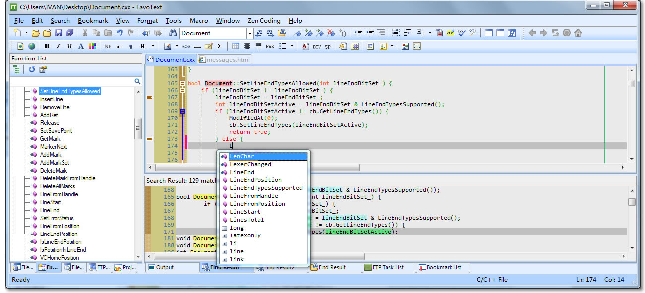Select LineEndPosition in the autocomplete list

pos(255,180)
